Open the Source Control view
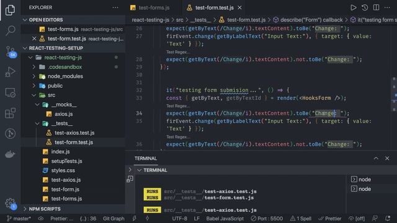 11,51
